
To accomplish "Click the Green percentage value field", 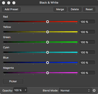I will click(x=87, y=42).
